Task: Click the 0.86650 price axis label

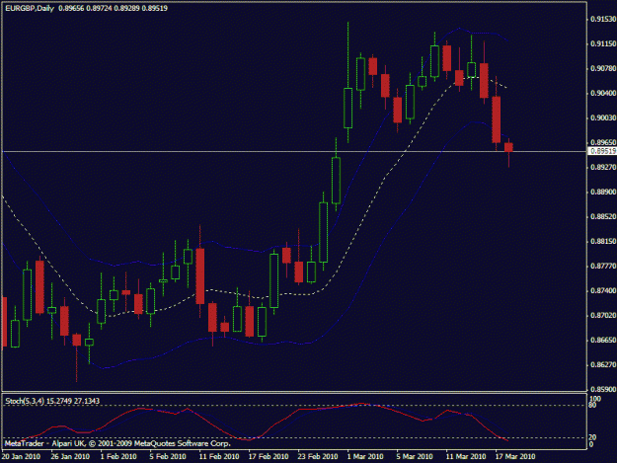Action: 603,340
